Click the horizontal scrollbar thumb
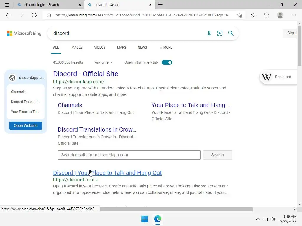302x226 pixels. pos(177,209)
